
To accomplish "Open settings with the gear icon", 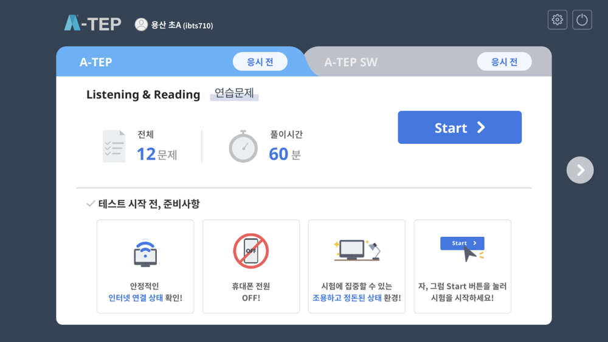I will [557, 20].
